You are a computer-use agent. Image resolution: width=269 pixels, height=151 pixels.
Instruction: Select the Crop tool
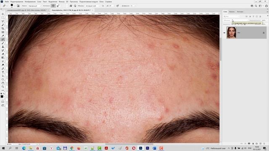pyautogui.click(x=3, y=29)
